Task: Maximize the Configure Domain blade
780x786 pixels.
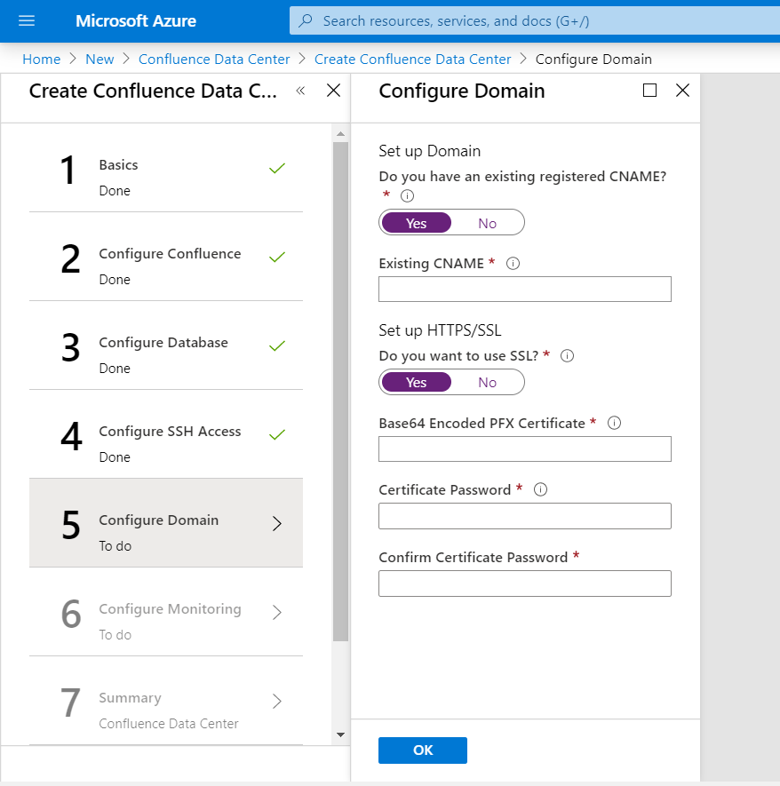Action: click(x=649, y=91)
